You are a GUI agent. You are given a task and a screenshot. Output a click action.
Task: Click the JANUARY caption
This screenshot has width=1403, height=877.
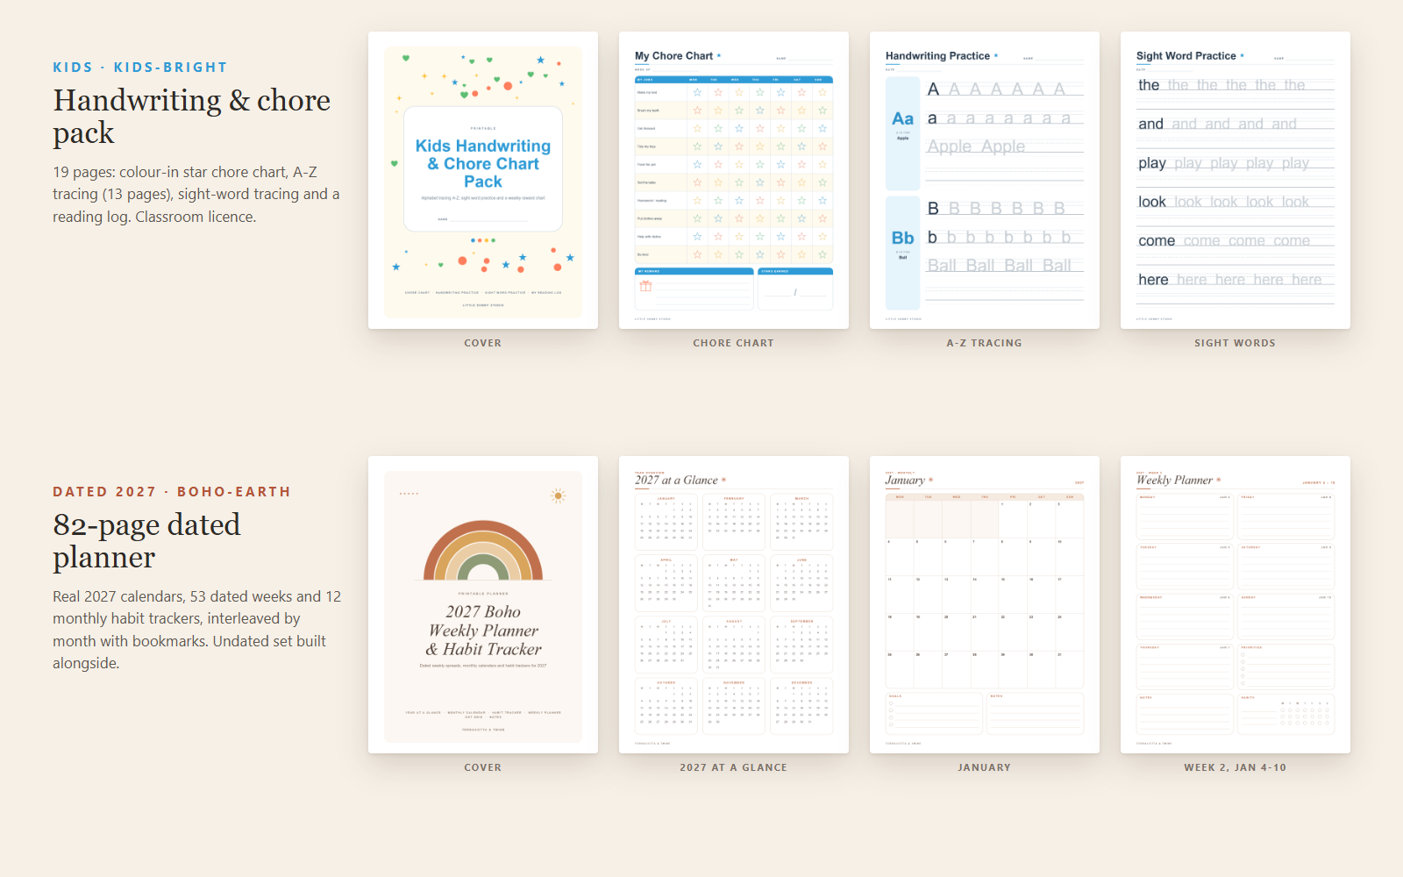pyautogui.click(x=985, y=767)
